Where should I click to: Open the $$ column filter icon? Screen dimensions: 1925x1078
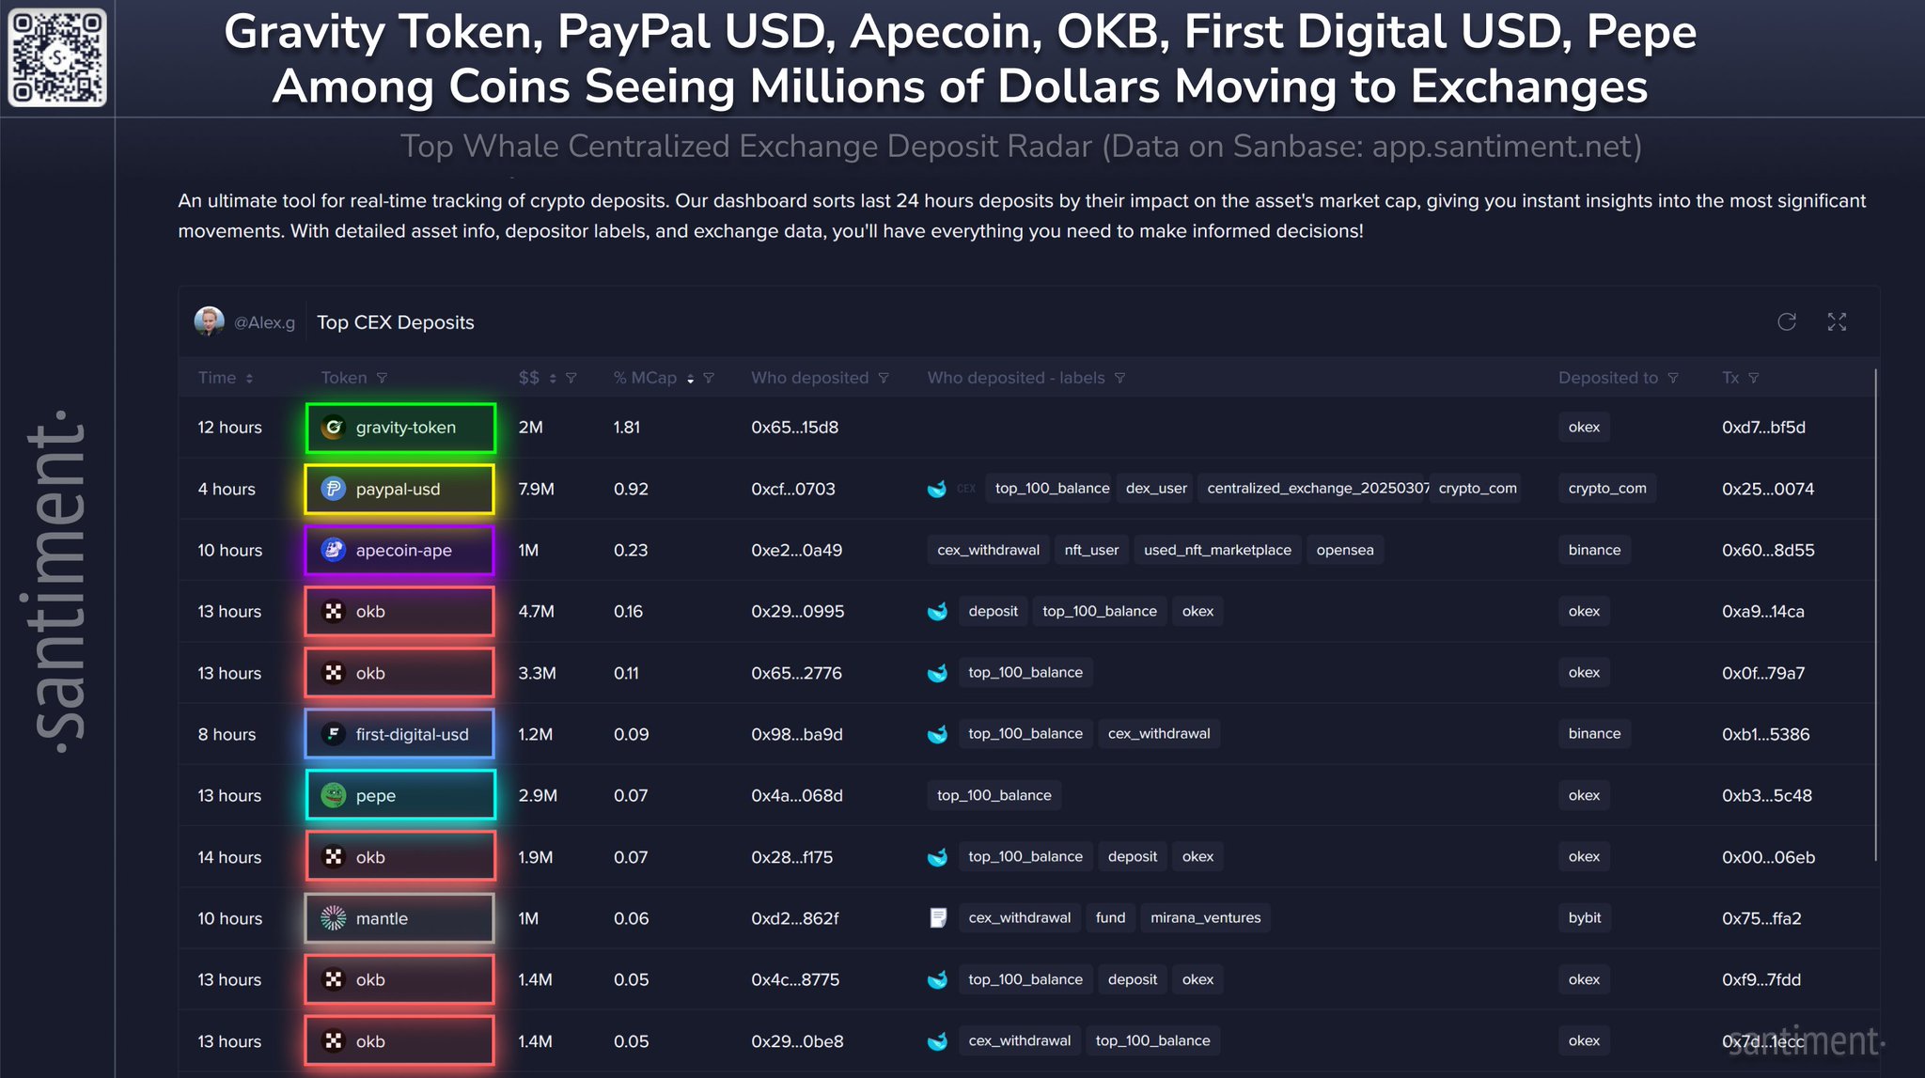(571, 378)
